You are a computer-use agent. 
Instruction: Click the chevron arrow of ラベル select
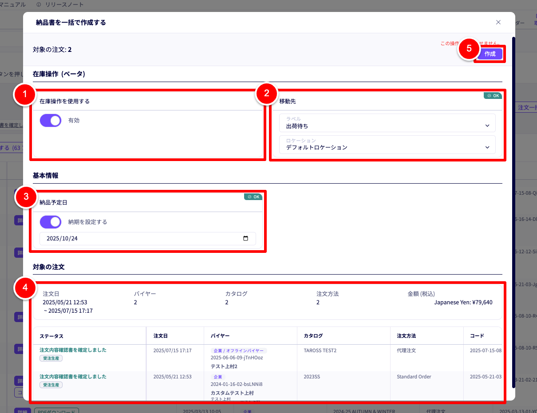pyautogui.click(x=488, y=126)
